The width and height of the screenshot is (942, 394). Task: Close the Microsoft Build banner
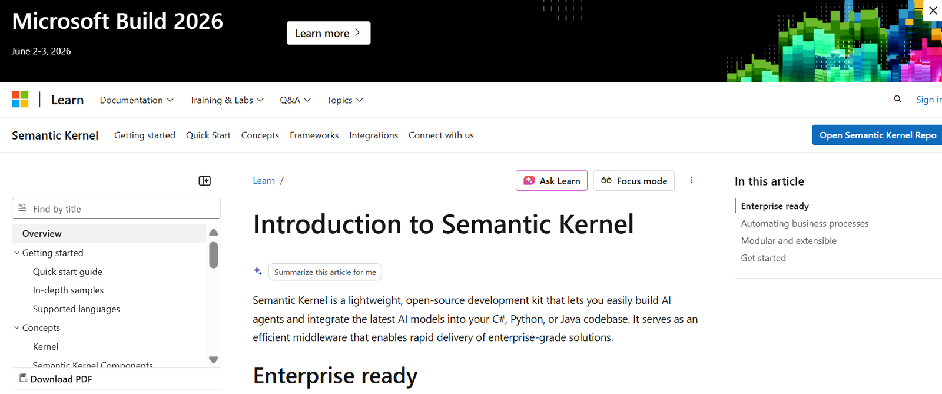pos(933,11)
